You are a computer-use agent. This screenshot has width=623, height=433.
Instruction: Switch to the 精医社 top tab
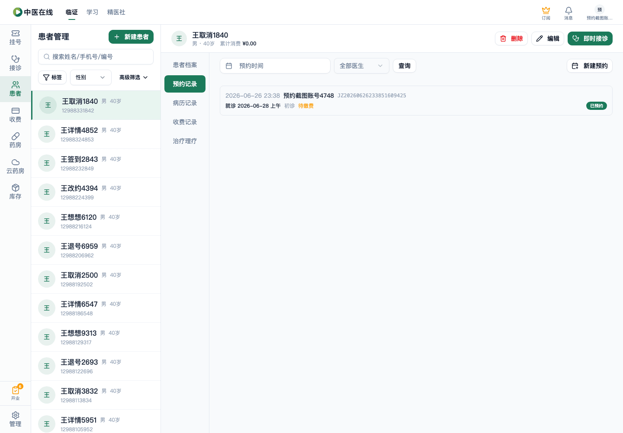pyautogui.click(x=116, y=12)
